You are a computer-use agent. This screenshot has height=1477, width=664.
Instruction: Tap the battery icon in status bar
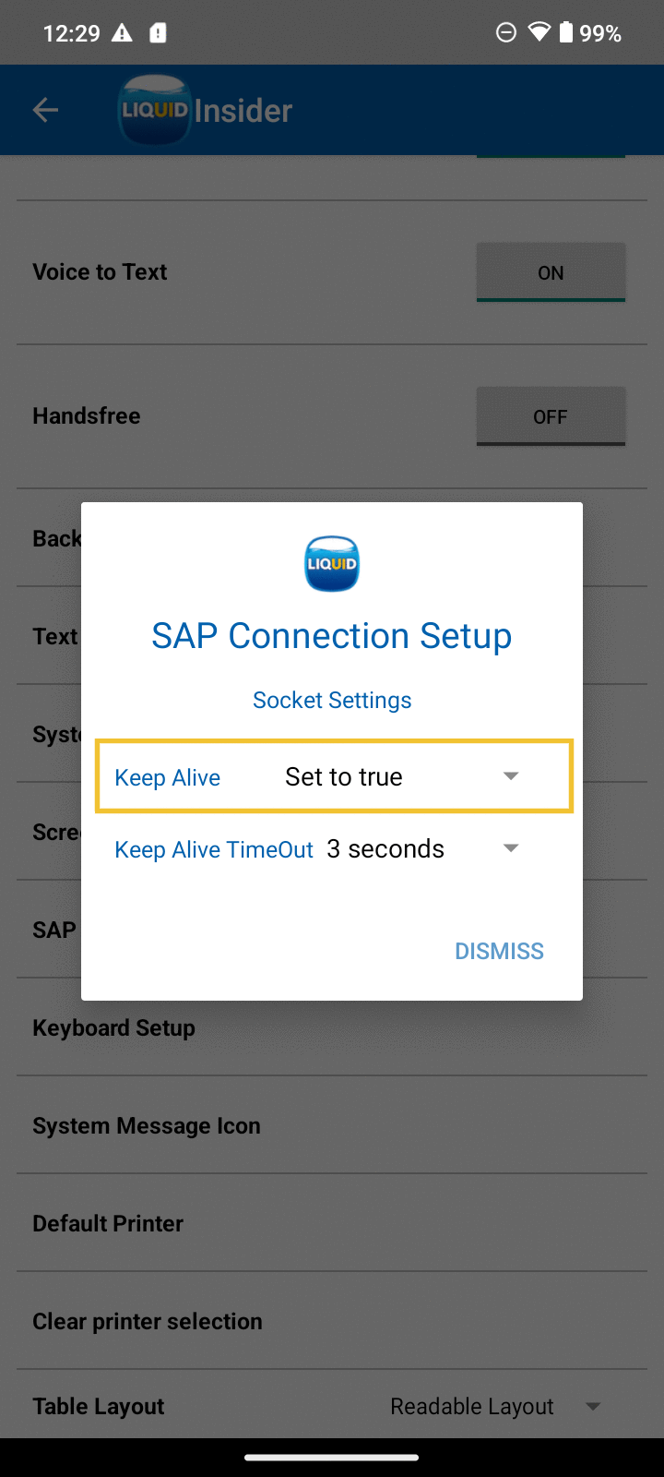point(565,33)
